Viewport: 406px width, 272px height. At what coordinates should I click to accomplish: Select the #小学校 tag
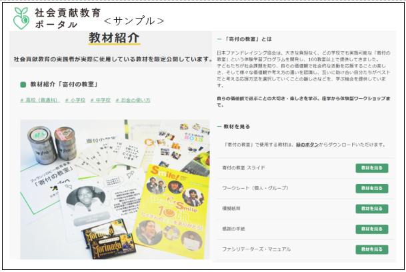click(73, 100)
